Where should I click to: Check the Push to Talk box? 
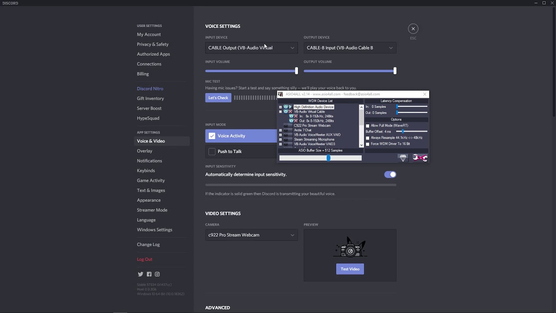212,151
